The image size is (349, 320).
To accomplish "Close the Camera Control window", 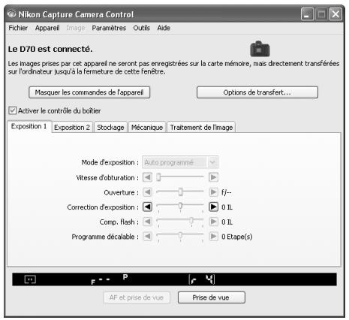I will pyautogui.click(x=335, y=14).
